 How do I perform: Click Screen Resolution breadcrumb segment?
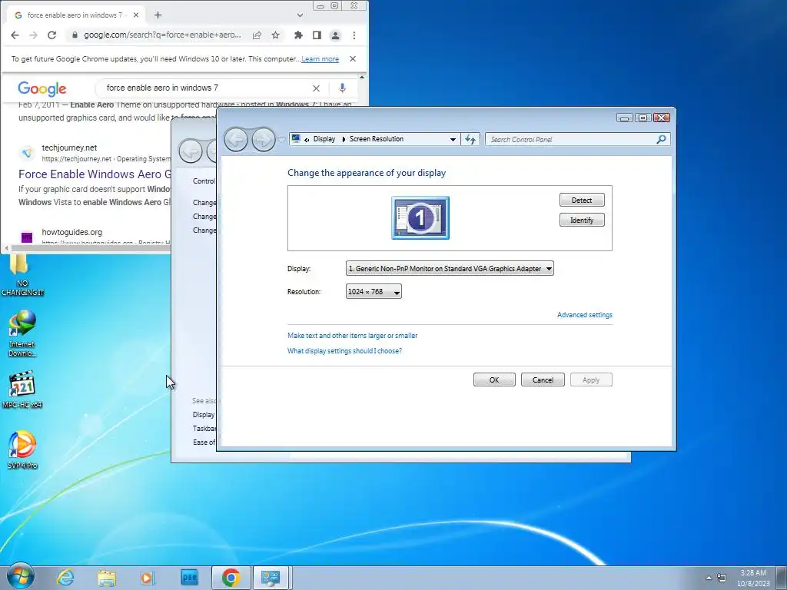pos(377,139)
